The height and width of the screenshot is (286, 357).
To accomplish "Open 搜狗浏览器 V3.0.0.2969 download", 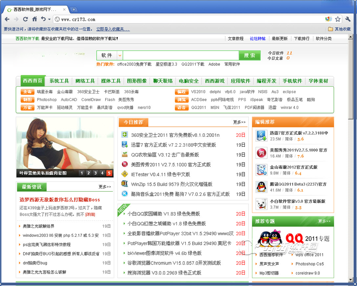I will pyautogui.click(x=164, y=273).
